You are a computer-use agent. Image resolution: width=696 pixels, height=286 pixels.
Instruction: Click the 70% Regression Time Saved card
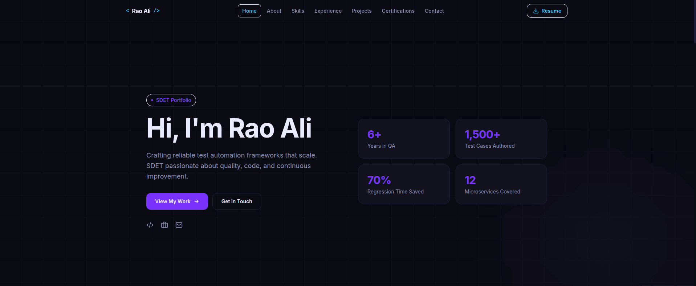(404, 184)
